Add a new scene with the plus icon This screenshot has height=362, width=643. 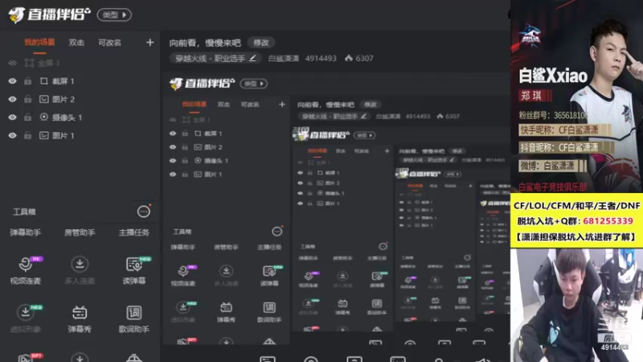(149, 43)
